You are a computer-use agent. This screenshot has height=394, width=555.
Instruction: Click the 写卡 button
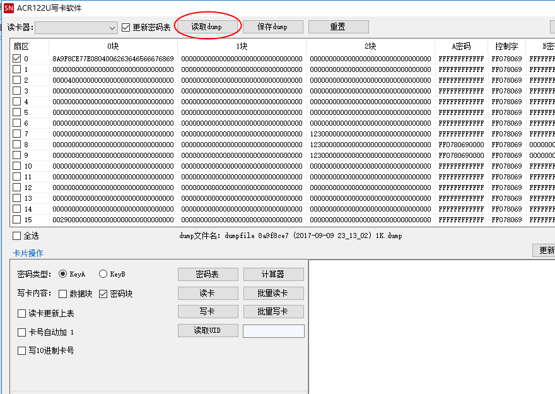[x=207, y=311]
